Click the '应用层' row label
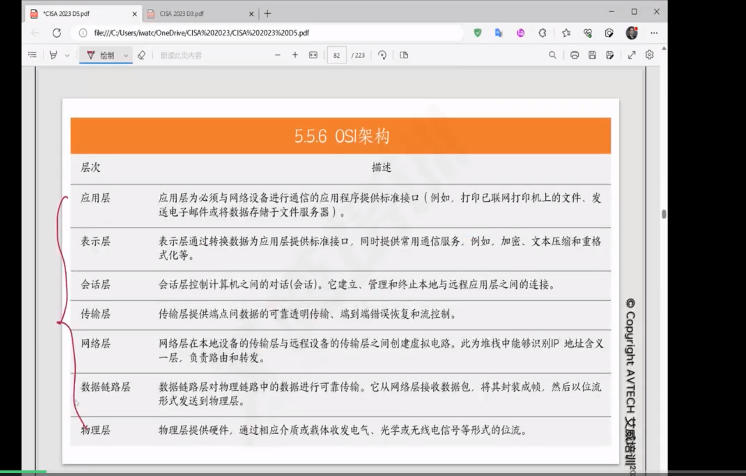746x476 pixels. click(x=95, y=198)
